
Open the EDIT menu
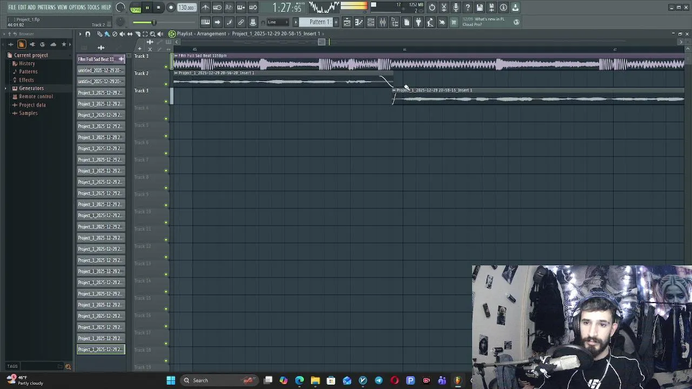pos(22,8)
